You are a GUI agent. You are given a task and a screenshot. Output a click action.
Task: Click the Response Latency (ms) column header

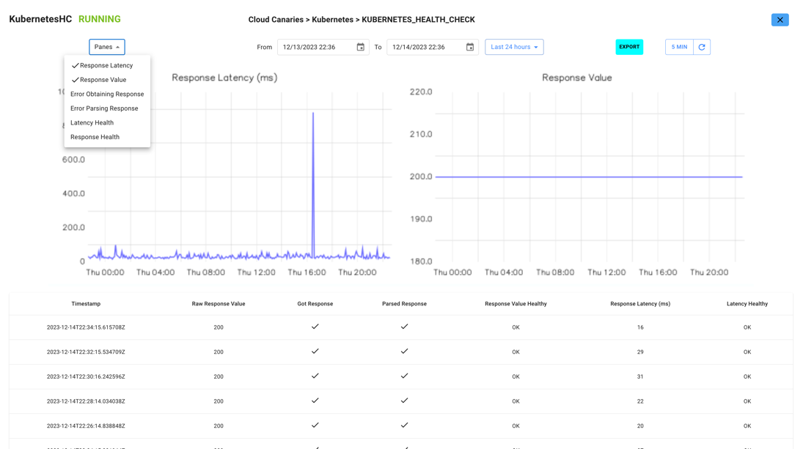pyautogui.click(x=640, y=304)
